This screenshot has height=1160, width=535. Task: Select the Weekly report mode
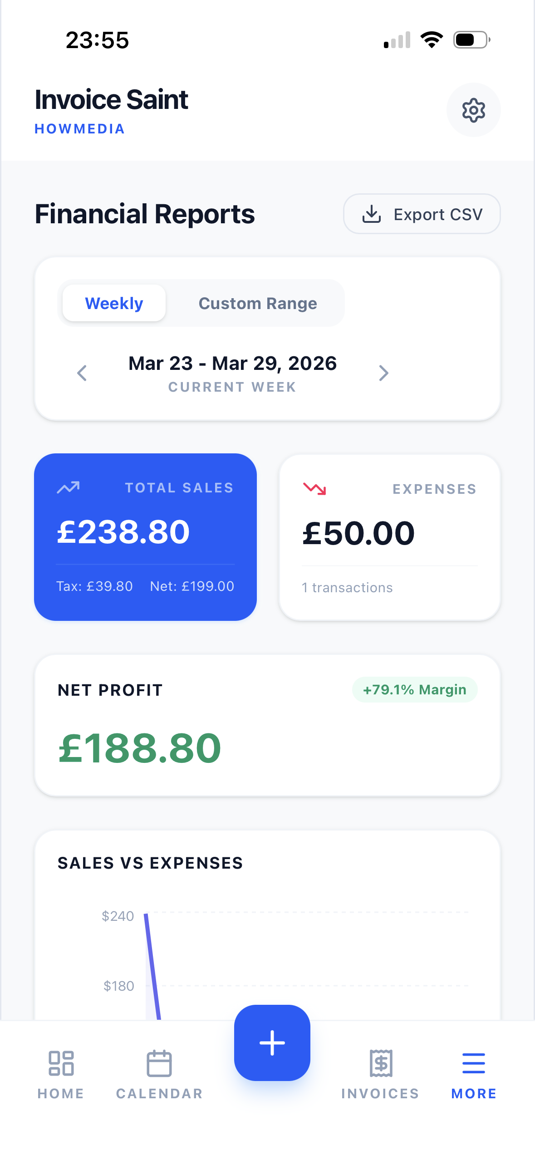point(114,303)
